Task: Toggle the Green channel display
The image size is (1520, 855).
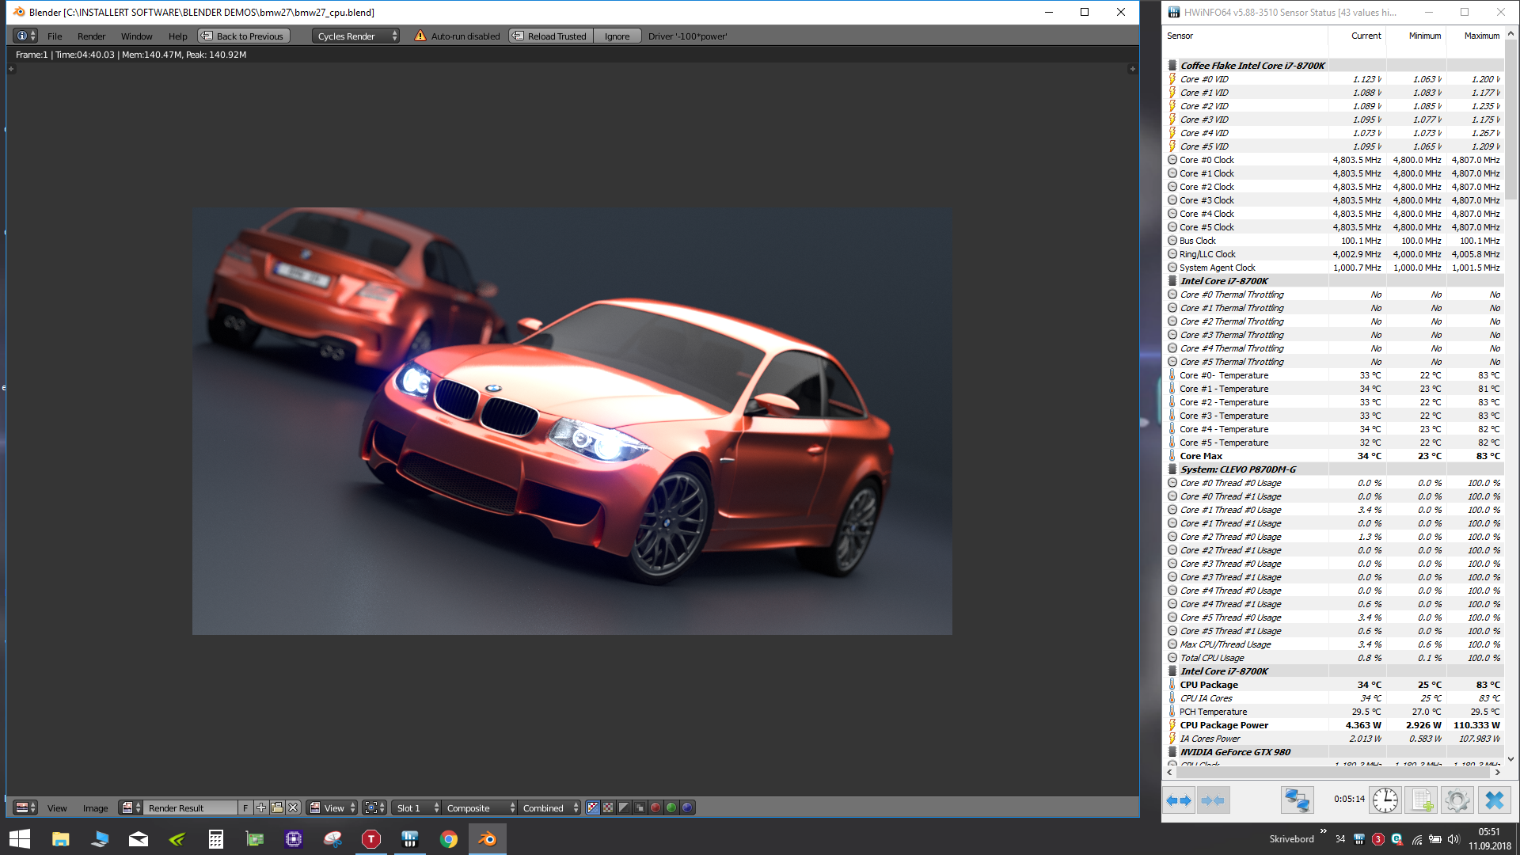Action: pos(671,807)
